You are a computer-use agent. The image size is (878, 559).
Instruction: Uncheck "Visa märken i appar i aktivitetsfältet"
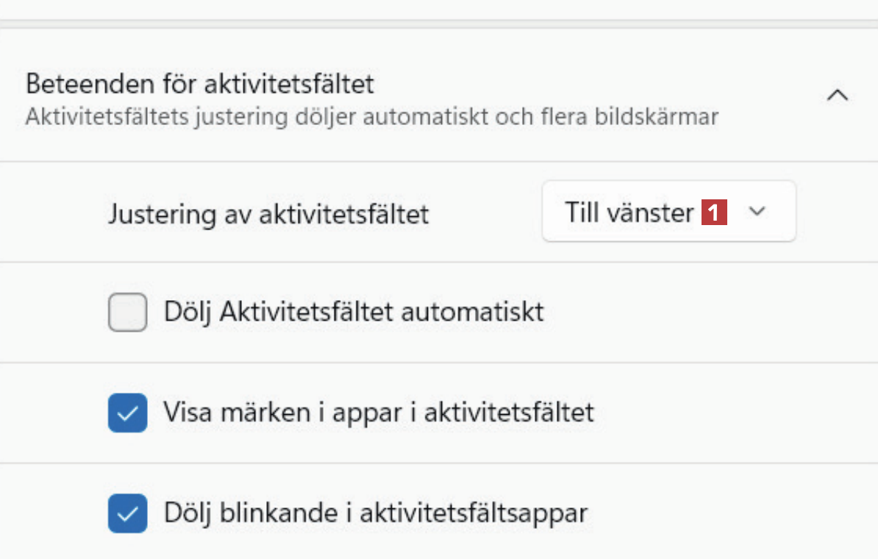127,413
